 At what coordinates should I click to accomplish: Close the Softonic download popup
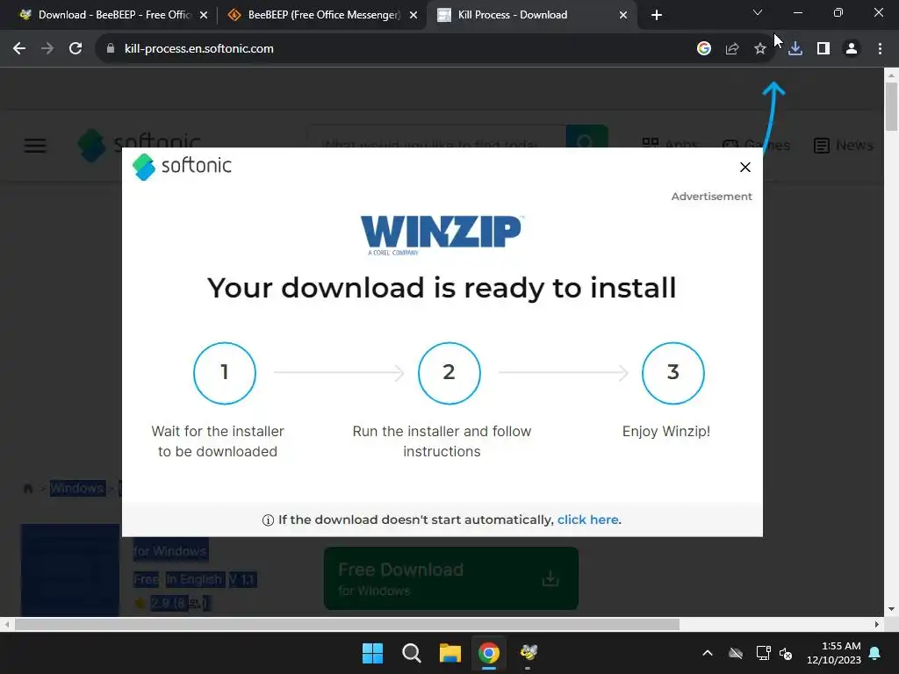click(745, 168)
